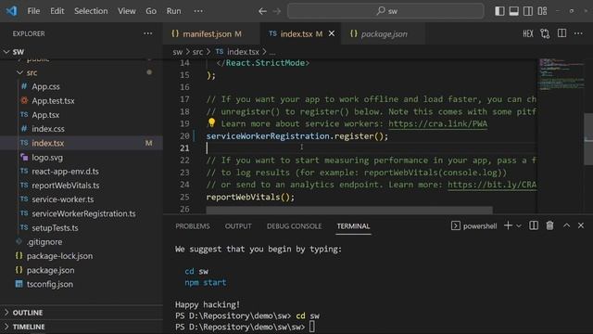Switch to the manifest.json tab

(x=211, y=33)
